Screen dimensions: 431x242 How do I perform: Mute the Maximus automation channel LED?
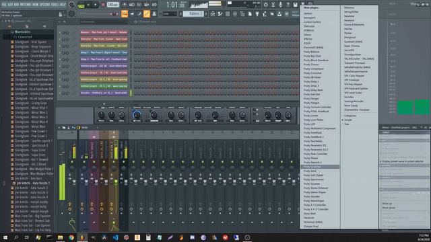tap(60, 33)
